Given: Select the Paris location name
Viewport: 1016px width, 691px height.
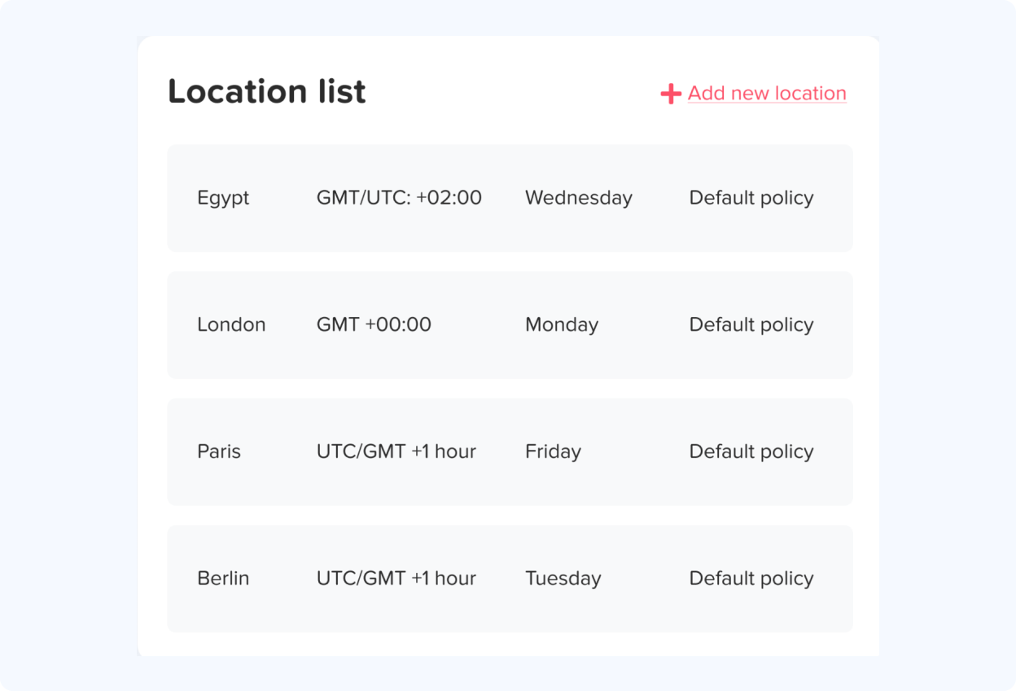Looking at the screenshot, I should point(219,451).
